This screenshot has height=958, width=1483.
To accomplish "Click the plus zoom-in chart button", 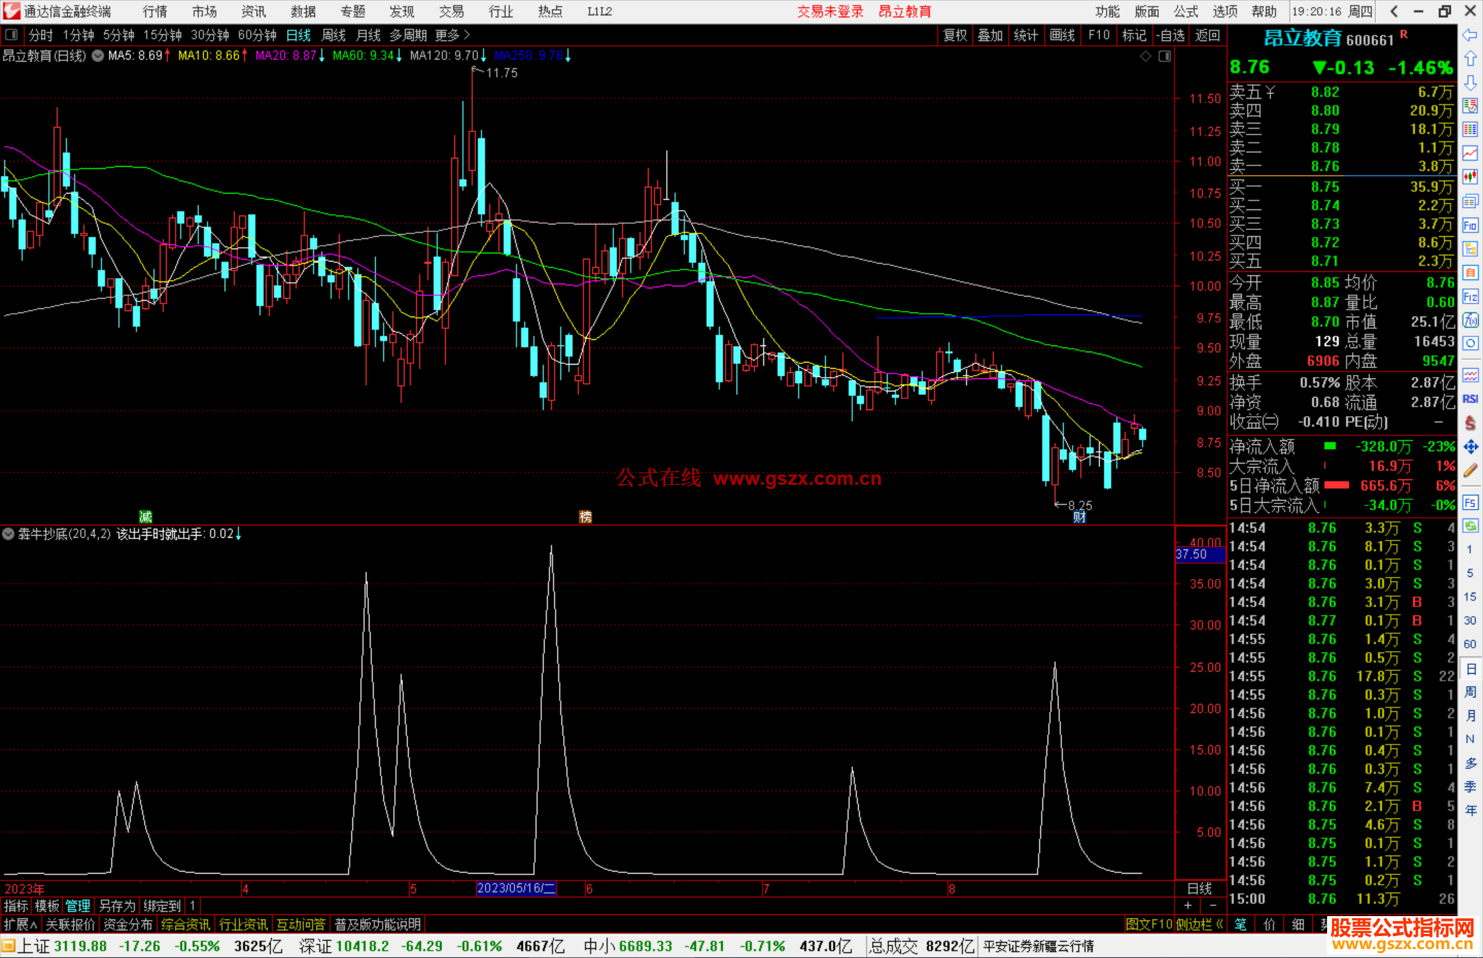I will tap(1188, 906).
